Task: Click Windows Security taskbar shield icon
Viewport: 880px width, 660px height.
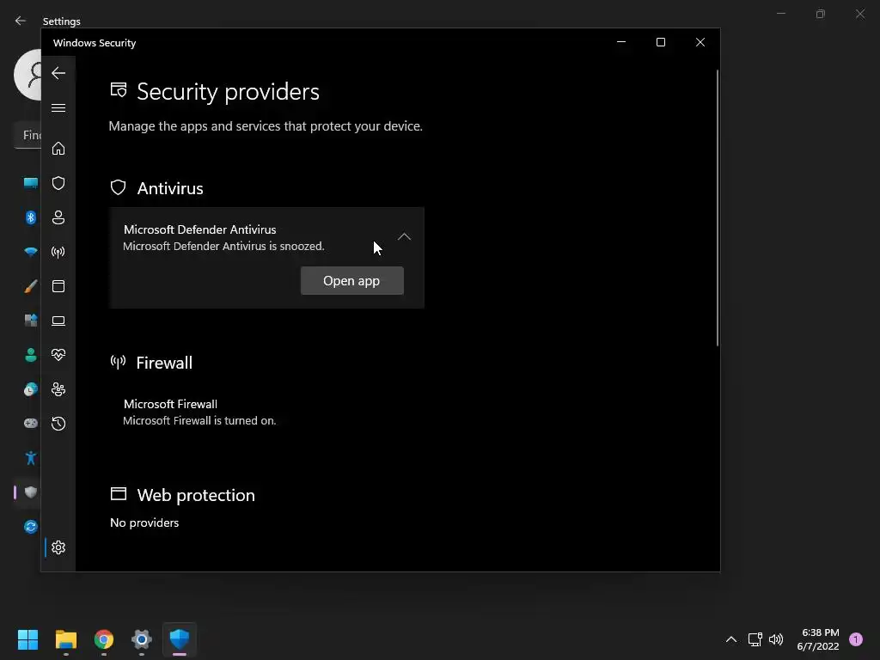Action: [x=180, y=639]
